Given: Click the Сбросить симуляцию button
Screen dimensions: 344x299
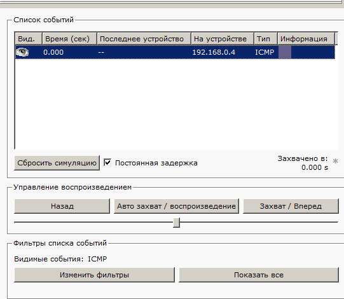Looking at the screenshot, I should click(57, 163).
